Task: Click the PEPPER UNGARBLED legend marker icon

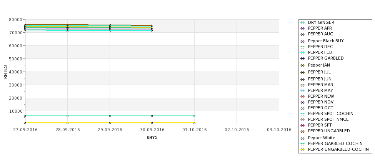Action: (303, 131)
